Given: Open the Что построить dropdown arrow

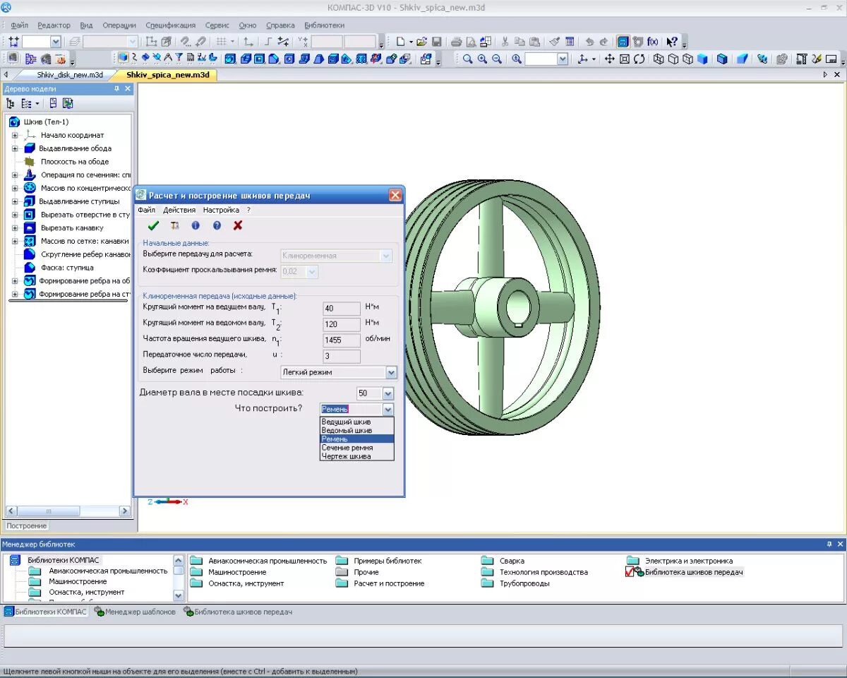Looking at the screenshot, I should (x=388, y=409).
